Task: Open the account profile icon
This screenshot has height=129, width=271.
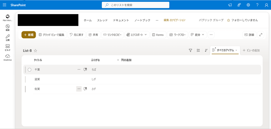Action: point(266,5)
